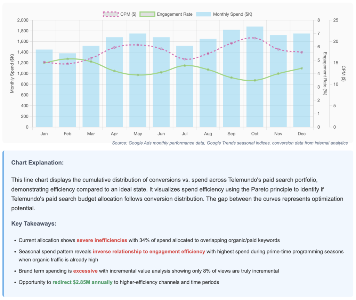
Task: Click the CPM ($) legend color swatch
Action: [110, 14]
